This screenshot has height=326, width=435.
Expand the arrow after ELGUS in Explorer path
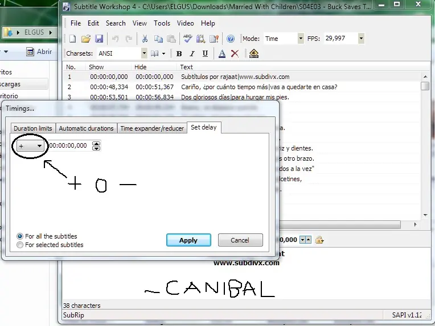point(51,32)
